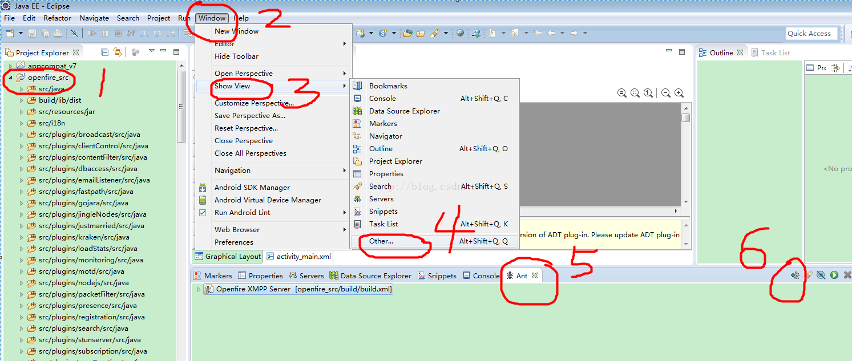Click the editor canvas horizontal scrollbar

click(x=599, y=211)
